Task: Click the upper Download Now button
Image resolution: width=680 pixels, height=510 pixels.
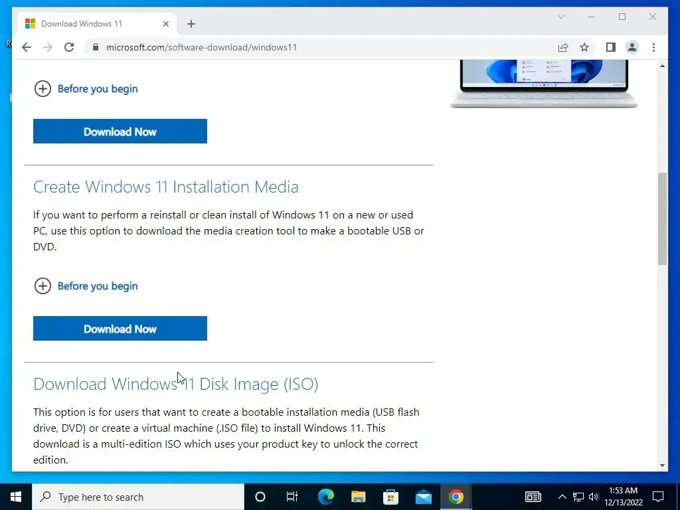Action: point(120,131)
